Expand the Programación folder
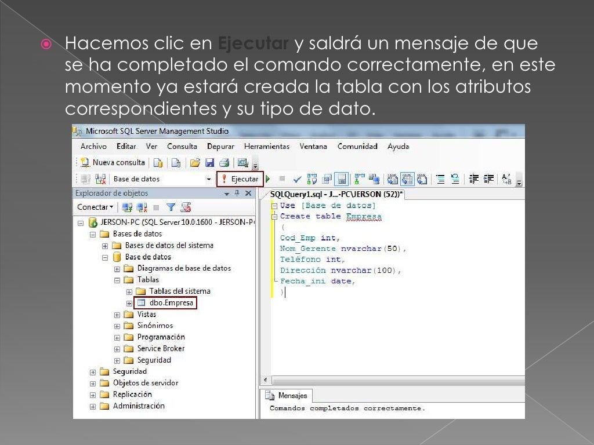The height and width of the screenshot is (445, 594). (117, 338)
